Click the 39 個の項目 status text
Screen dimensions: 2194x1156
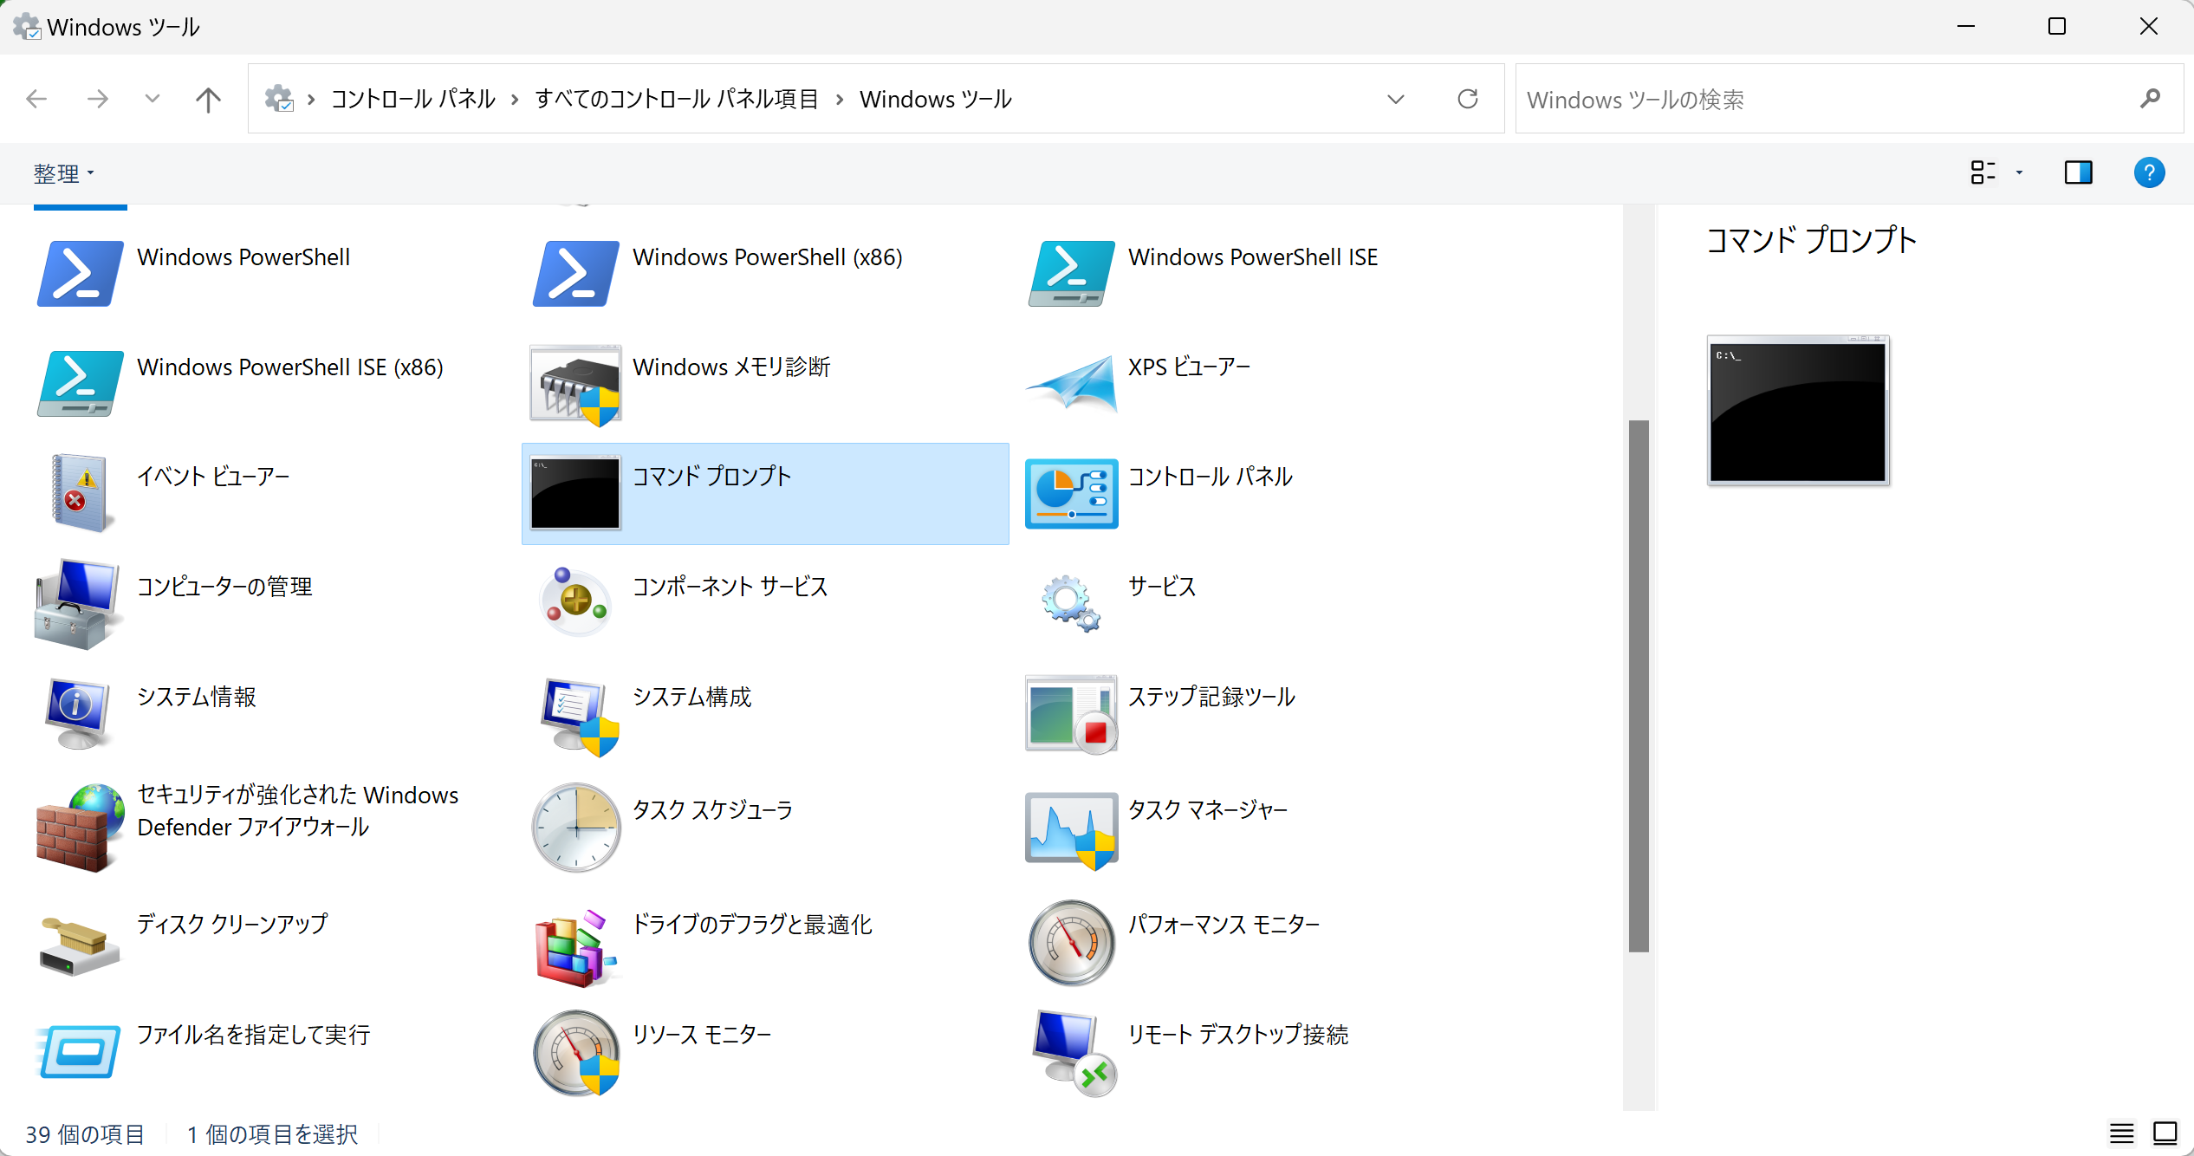pyautogui.click(x=84, y=1134)
